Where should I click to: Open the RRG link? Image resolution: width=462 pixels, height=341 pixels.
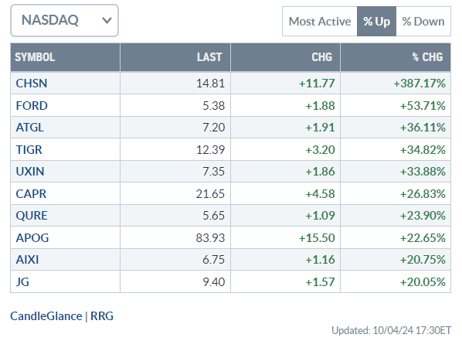pyautogui.click(x=102, y=316)
